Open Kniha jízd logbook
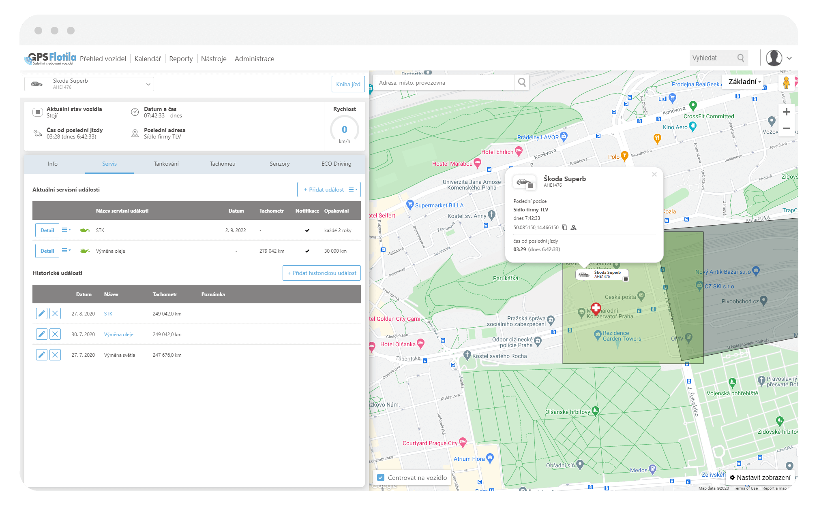 click(x=348, y=84)
